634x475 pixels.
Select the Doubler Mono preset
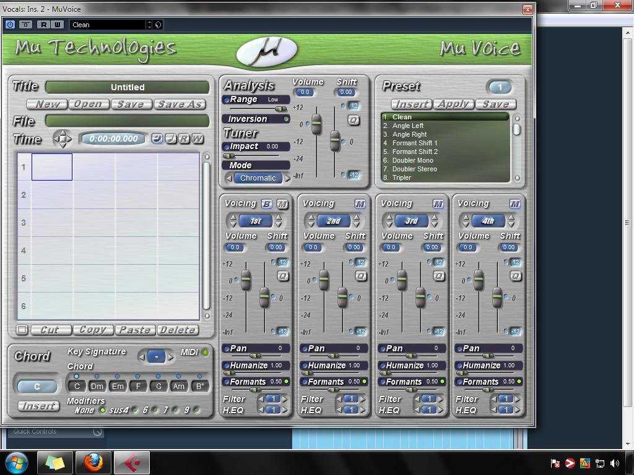[413, 160]
